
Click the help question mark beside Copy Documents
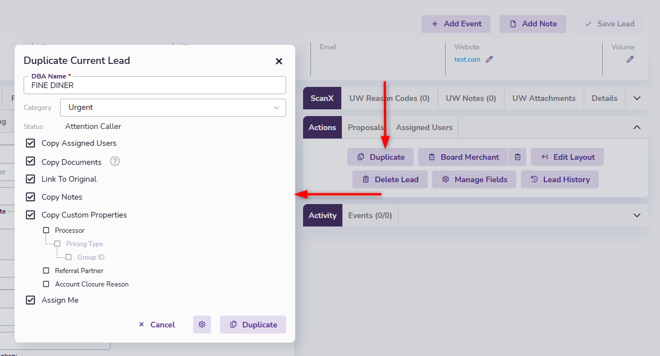(x=115, y=161)
